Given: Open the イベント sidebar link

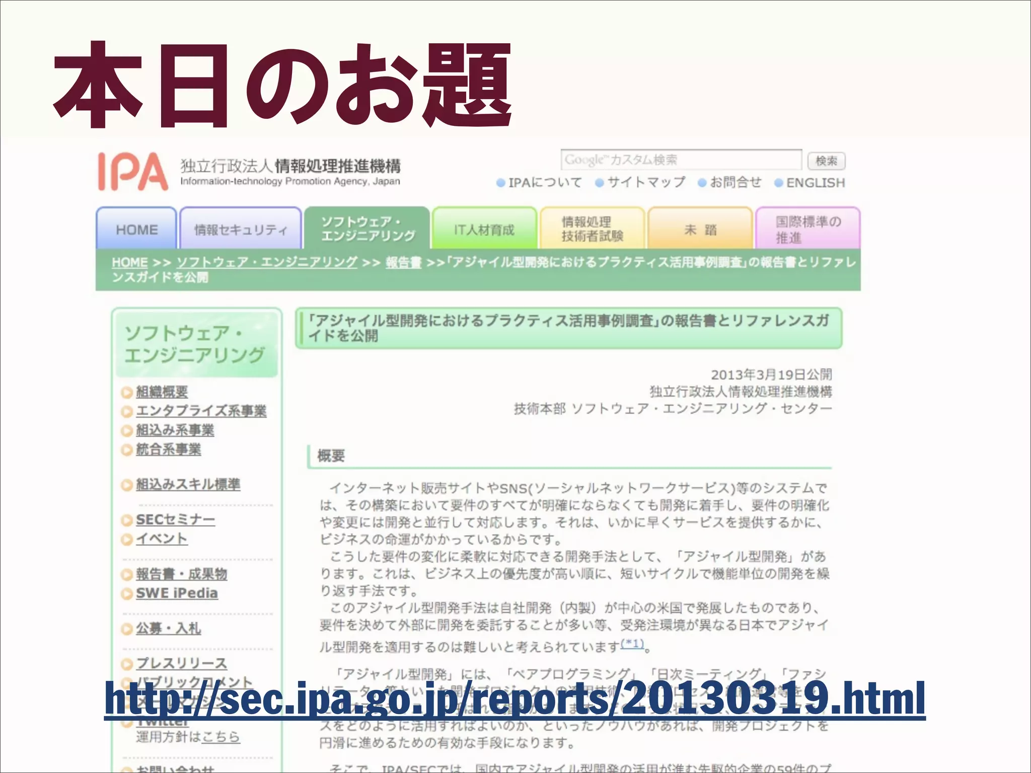Looking at the screenshot, I should (x=162, y=538).
